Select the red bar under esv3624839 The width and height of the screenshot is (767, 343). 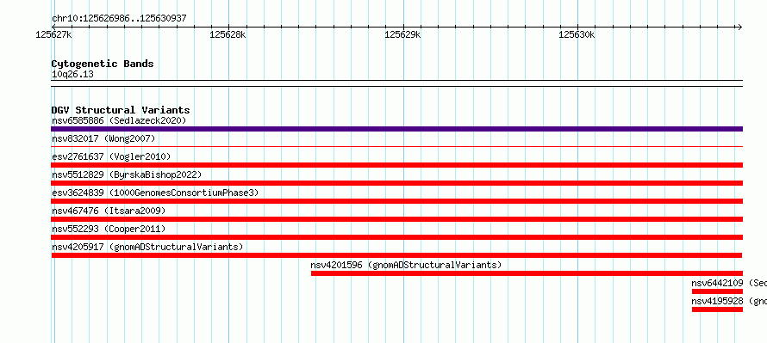tap(396, 201)
